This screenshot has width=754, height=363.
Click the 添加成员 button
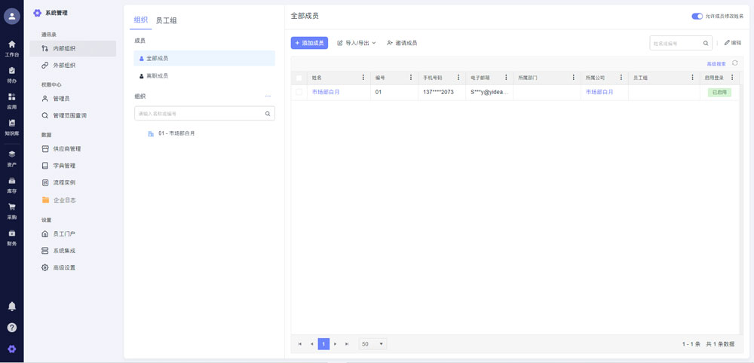point(309,43)
